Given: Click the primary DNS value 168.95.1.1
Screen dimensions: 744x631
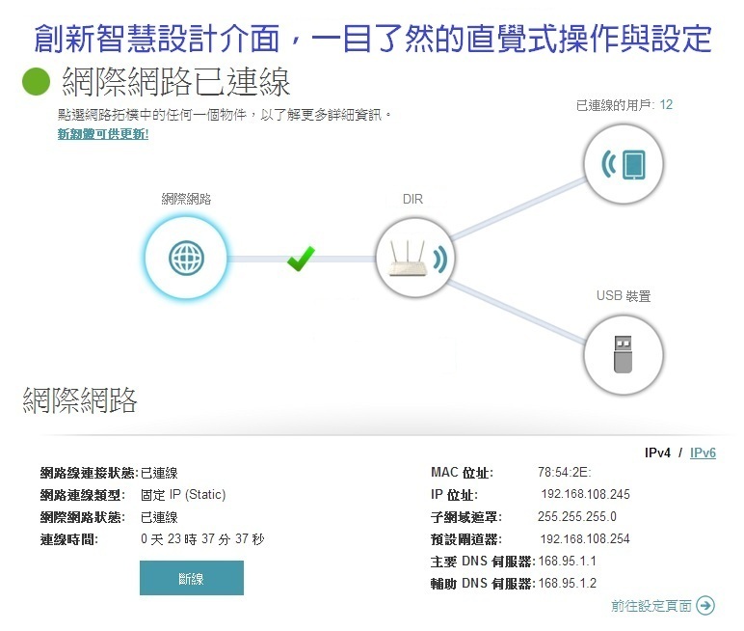Looking at the screenshot, I should [568, 562].
